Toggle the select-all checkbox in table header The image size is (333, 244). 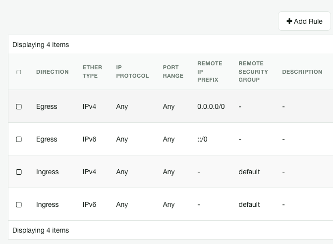click(x=19, y=72)
